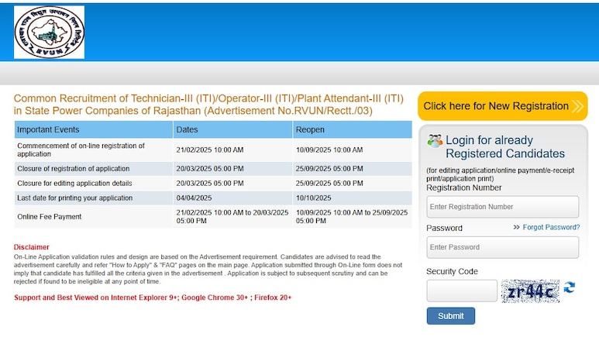Focus the Enter Password field
This screenshot has width=599, height=337.
(x=502, y=247)
